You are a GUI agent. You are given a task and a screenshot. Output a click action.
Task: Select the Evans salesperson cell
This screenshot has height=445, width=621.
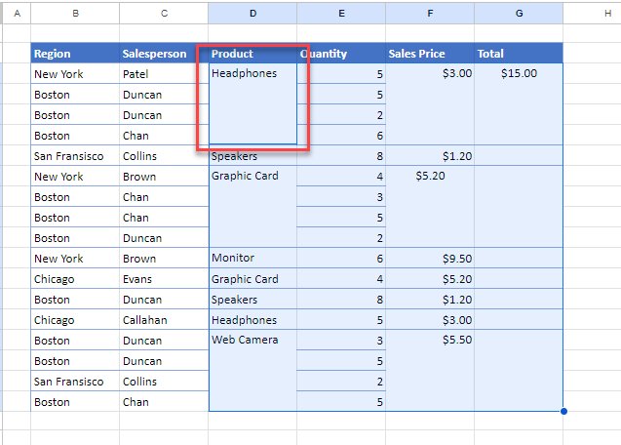point(163,278)
